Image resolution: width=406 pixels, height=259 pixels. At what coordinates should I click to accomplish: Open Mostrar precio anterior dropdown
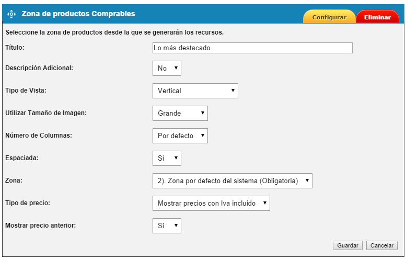(x=167, y=226)
